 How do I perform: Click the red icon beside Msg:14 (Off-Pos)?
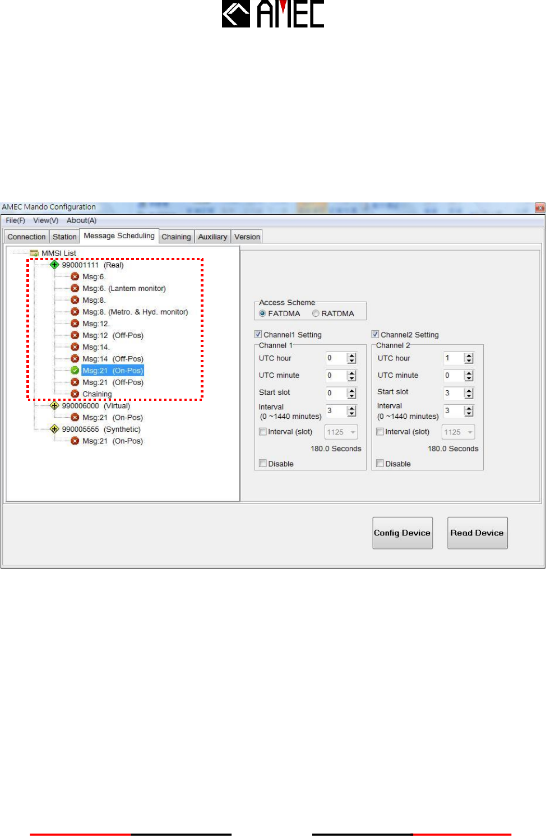[75, 359]
